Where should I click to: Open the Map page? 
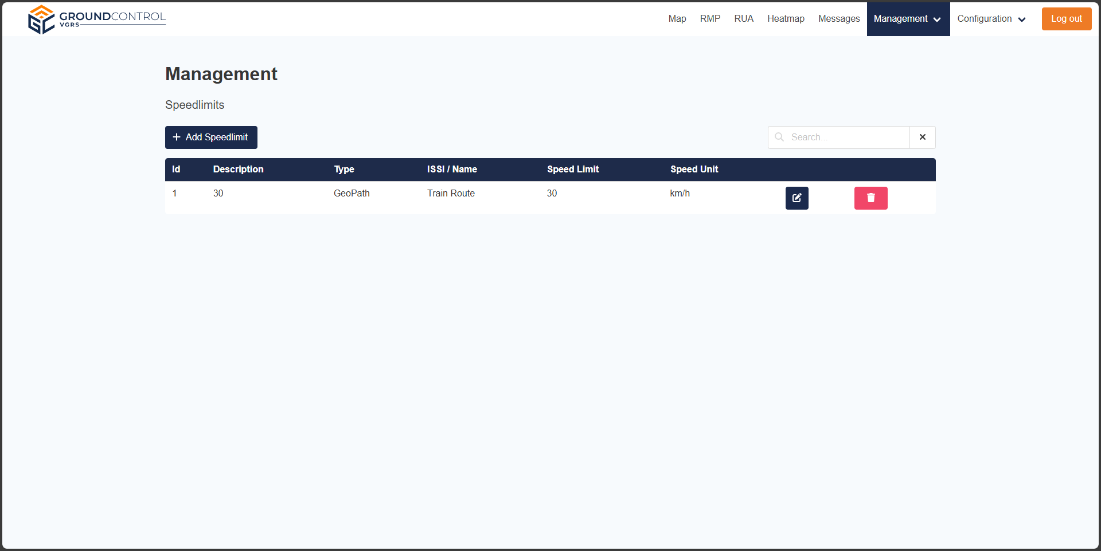click(677, 19)
